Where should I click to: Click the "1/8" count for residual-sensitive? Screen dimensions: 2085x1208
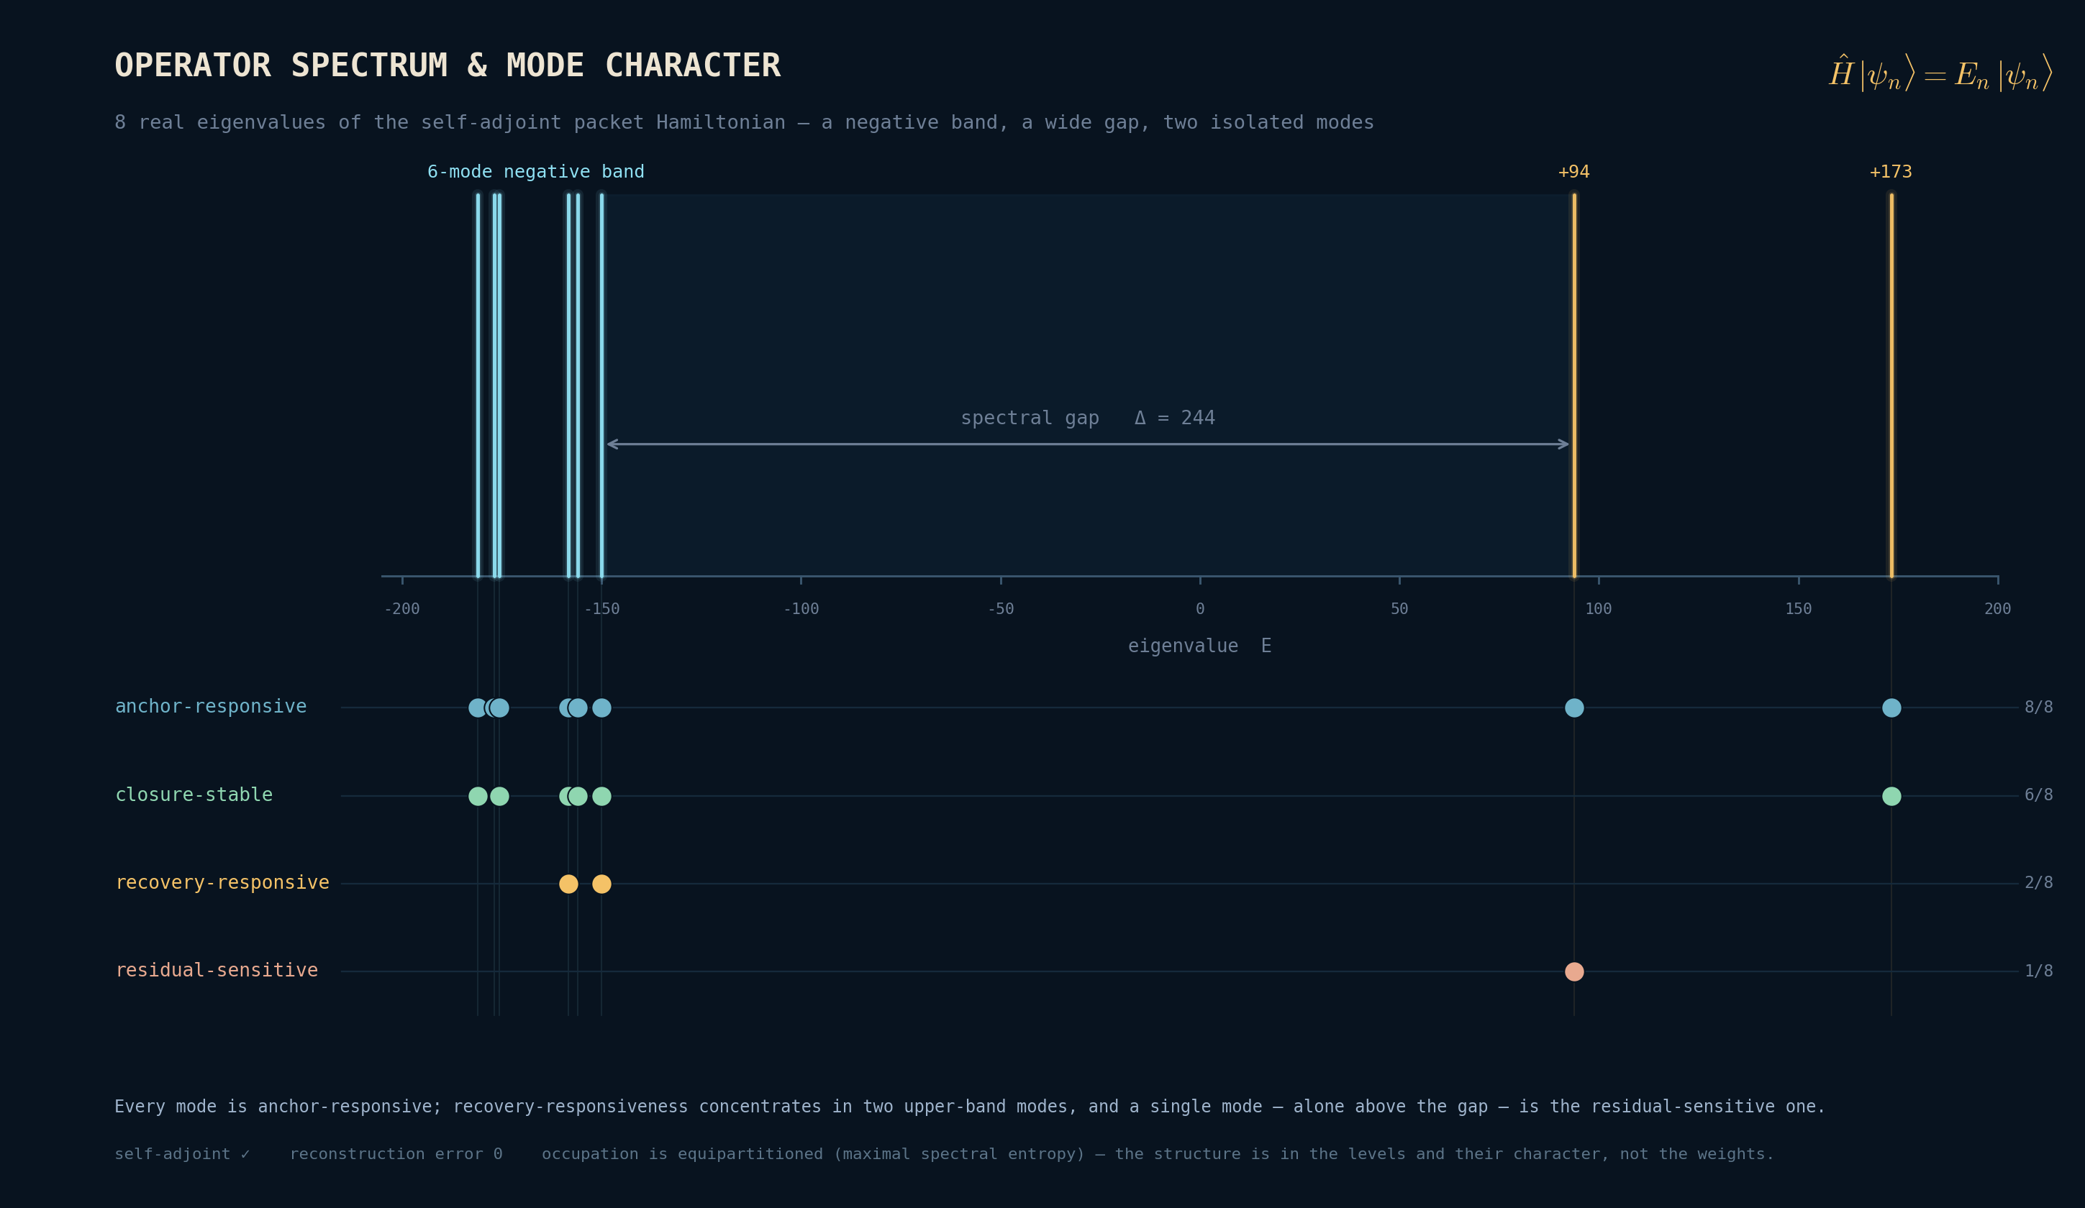[2039, 971]
